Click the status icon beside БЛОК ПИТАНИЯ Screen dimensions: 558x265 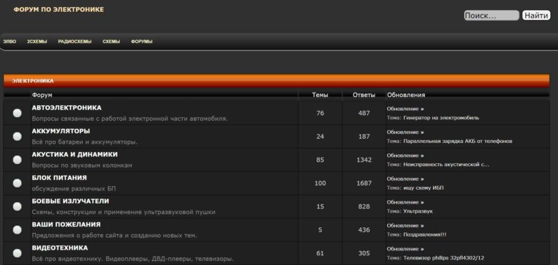coord(17,183)
